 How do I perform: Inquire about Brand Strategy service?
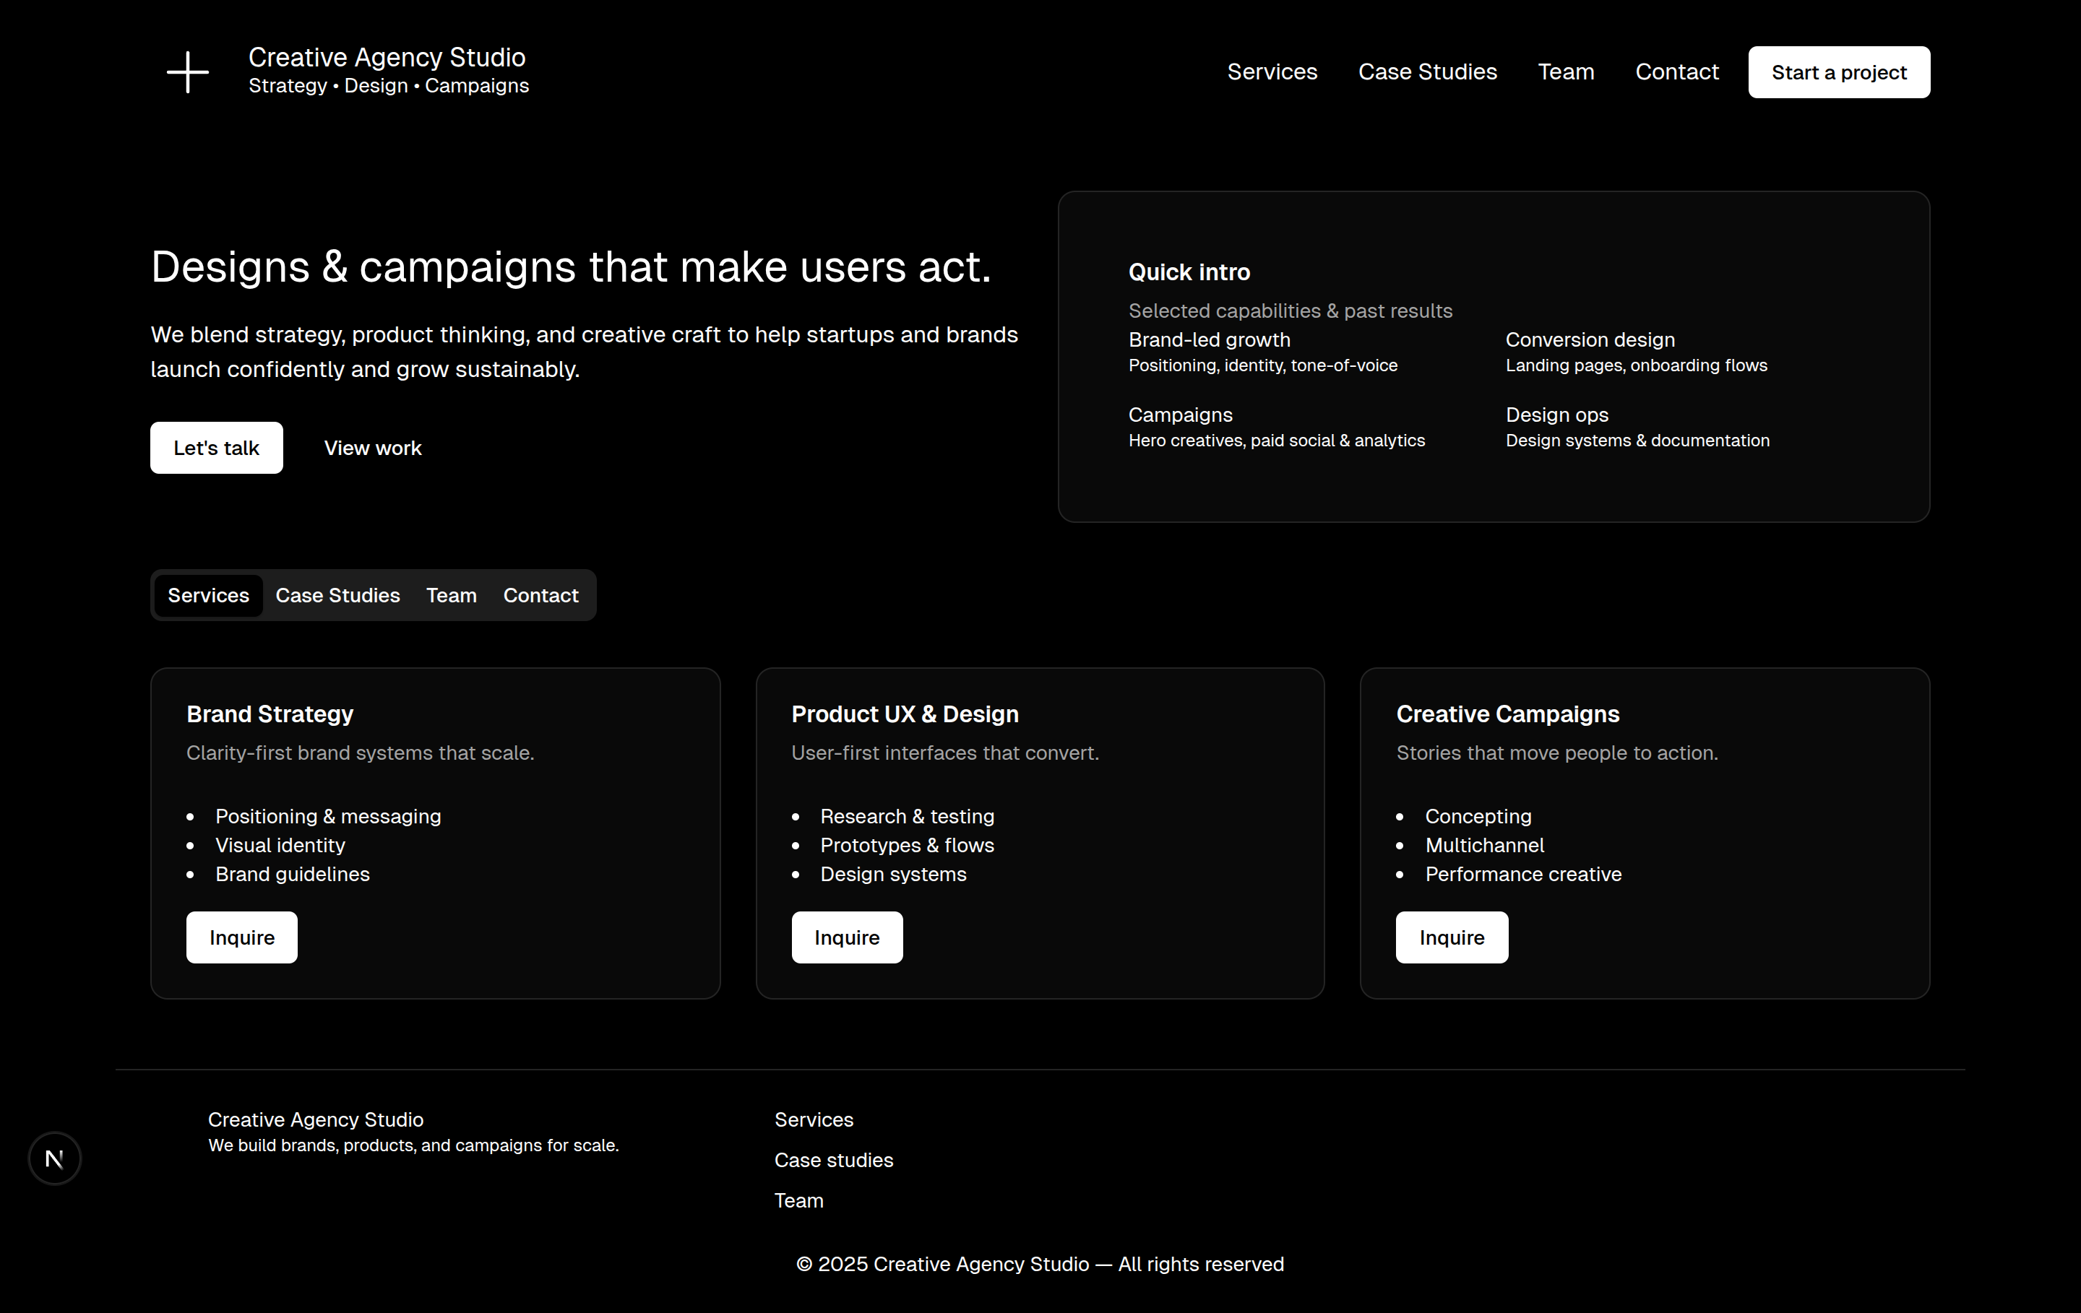coord(241,937)
